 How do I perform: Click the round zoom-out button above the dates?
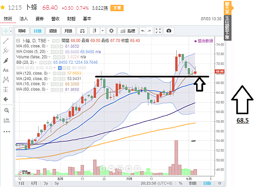coord(111,169)
